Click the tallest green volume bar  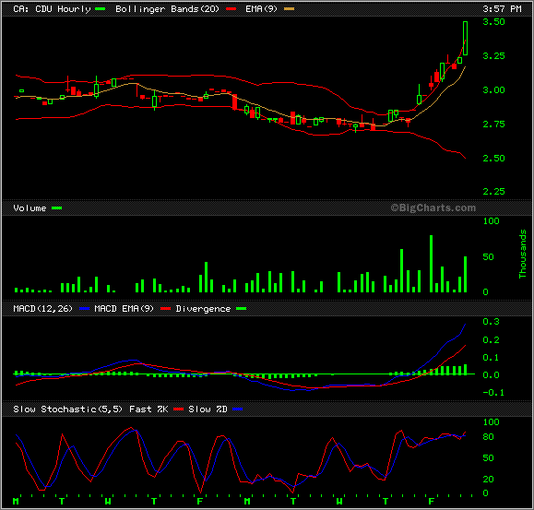coord(431,264)
